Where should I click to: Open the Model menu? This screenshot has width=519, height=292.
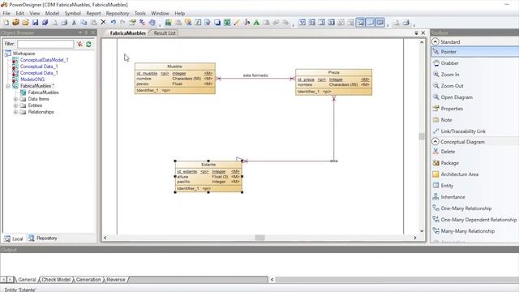[x=52, y=13]
